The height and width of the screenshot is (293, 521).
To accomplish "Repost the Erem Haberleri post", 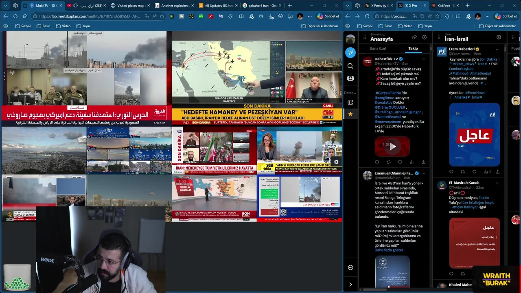I will [462, 172].
